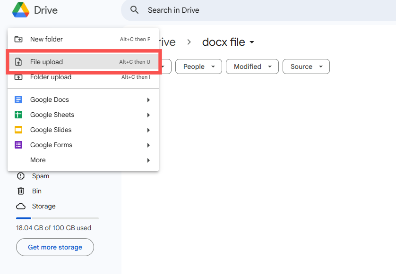Click the Google Drive logo icon
This screenshot has width=396, height=274.
pos(21,10)
